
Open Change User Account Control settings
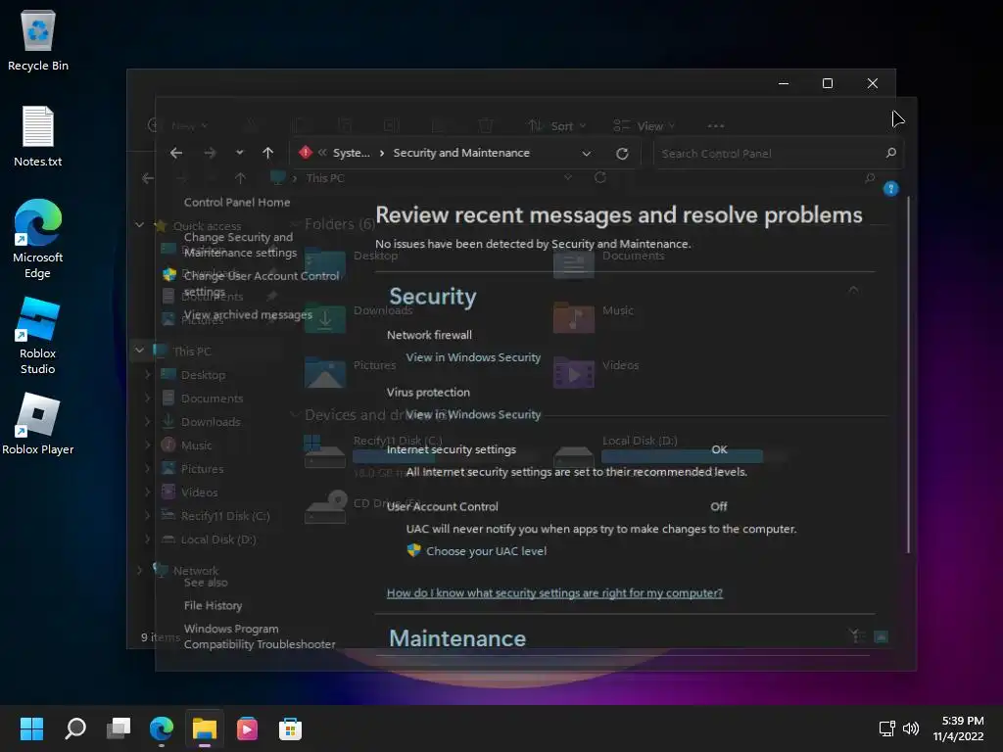tap(262, 283)
